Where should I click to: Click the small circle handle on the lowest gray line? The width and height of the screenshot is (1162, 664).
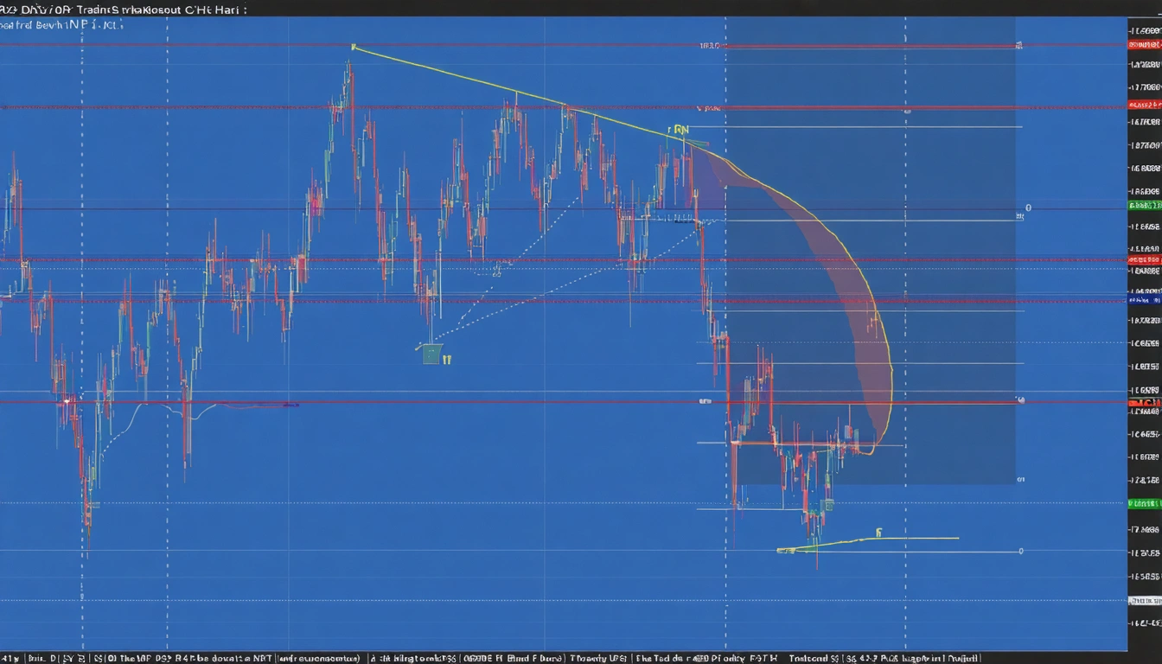(1020, 551)
